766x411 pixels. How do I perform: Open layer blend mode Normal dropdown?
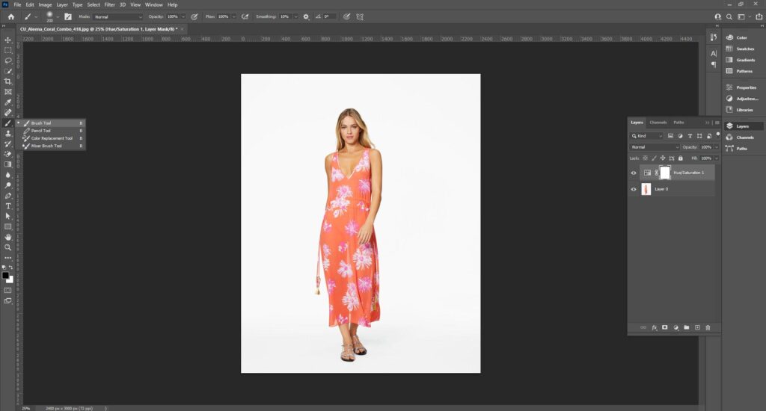pos(654,147)
